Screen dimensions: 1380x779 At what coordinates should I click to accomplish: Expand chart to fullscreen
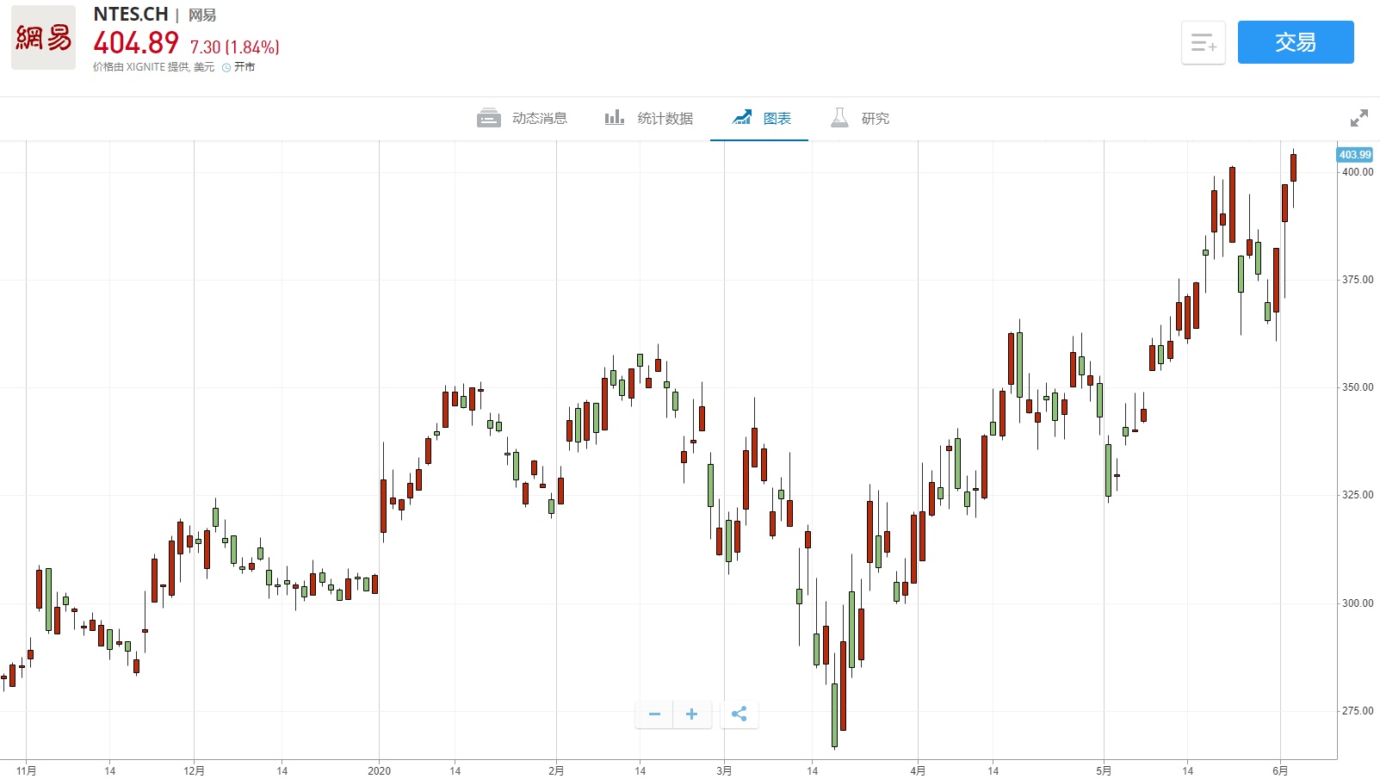1359,118
